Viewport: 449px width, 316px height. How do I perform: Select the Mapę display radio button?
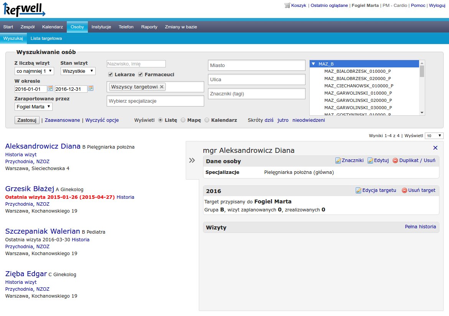point(183,120)
